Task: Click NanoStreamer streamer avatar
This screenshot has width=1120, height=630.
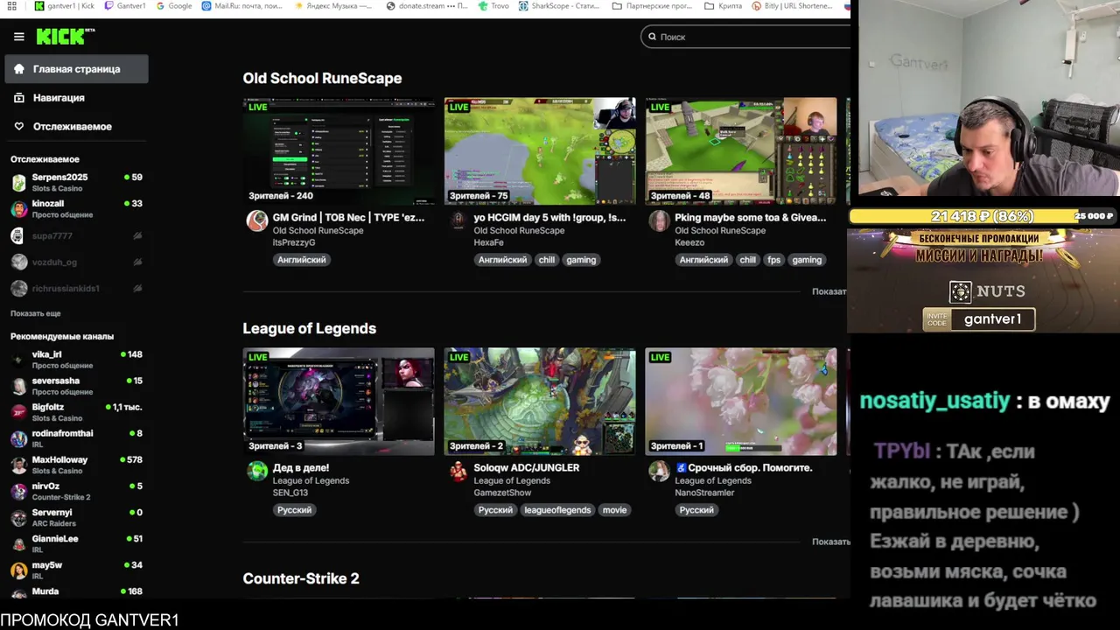Action: (x=659, y=471)
